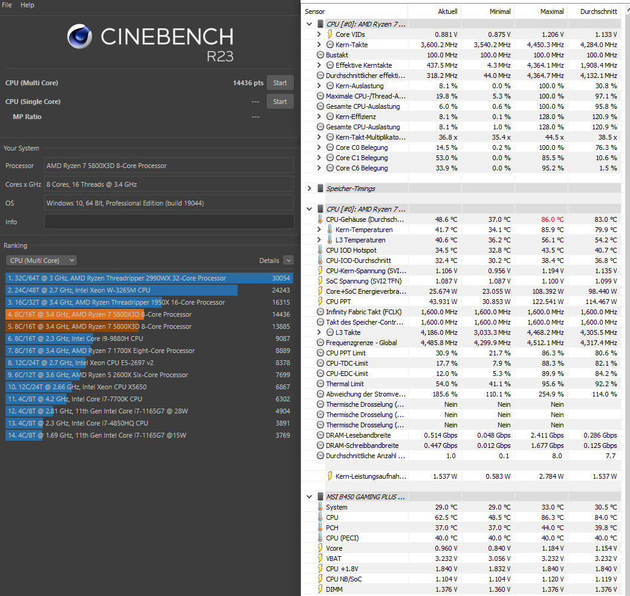
Task: Expand the Kern-Takte row
Action: coord(319,45)
